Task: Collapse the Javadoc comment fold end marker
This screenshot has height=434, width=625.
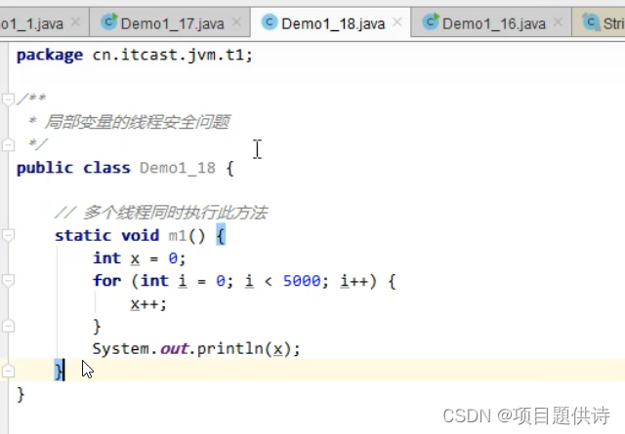Action: 8,144
